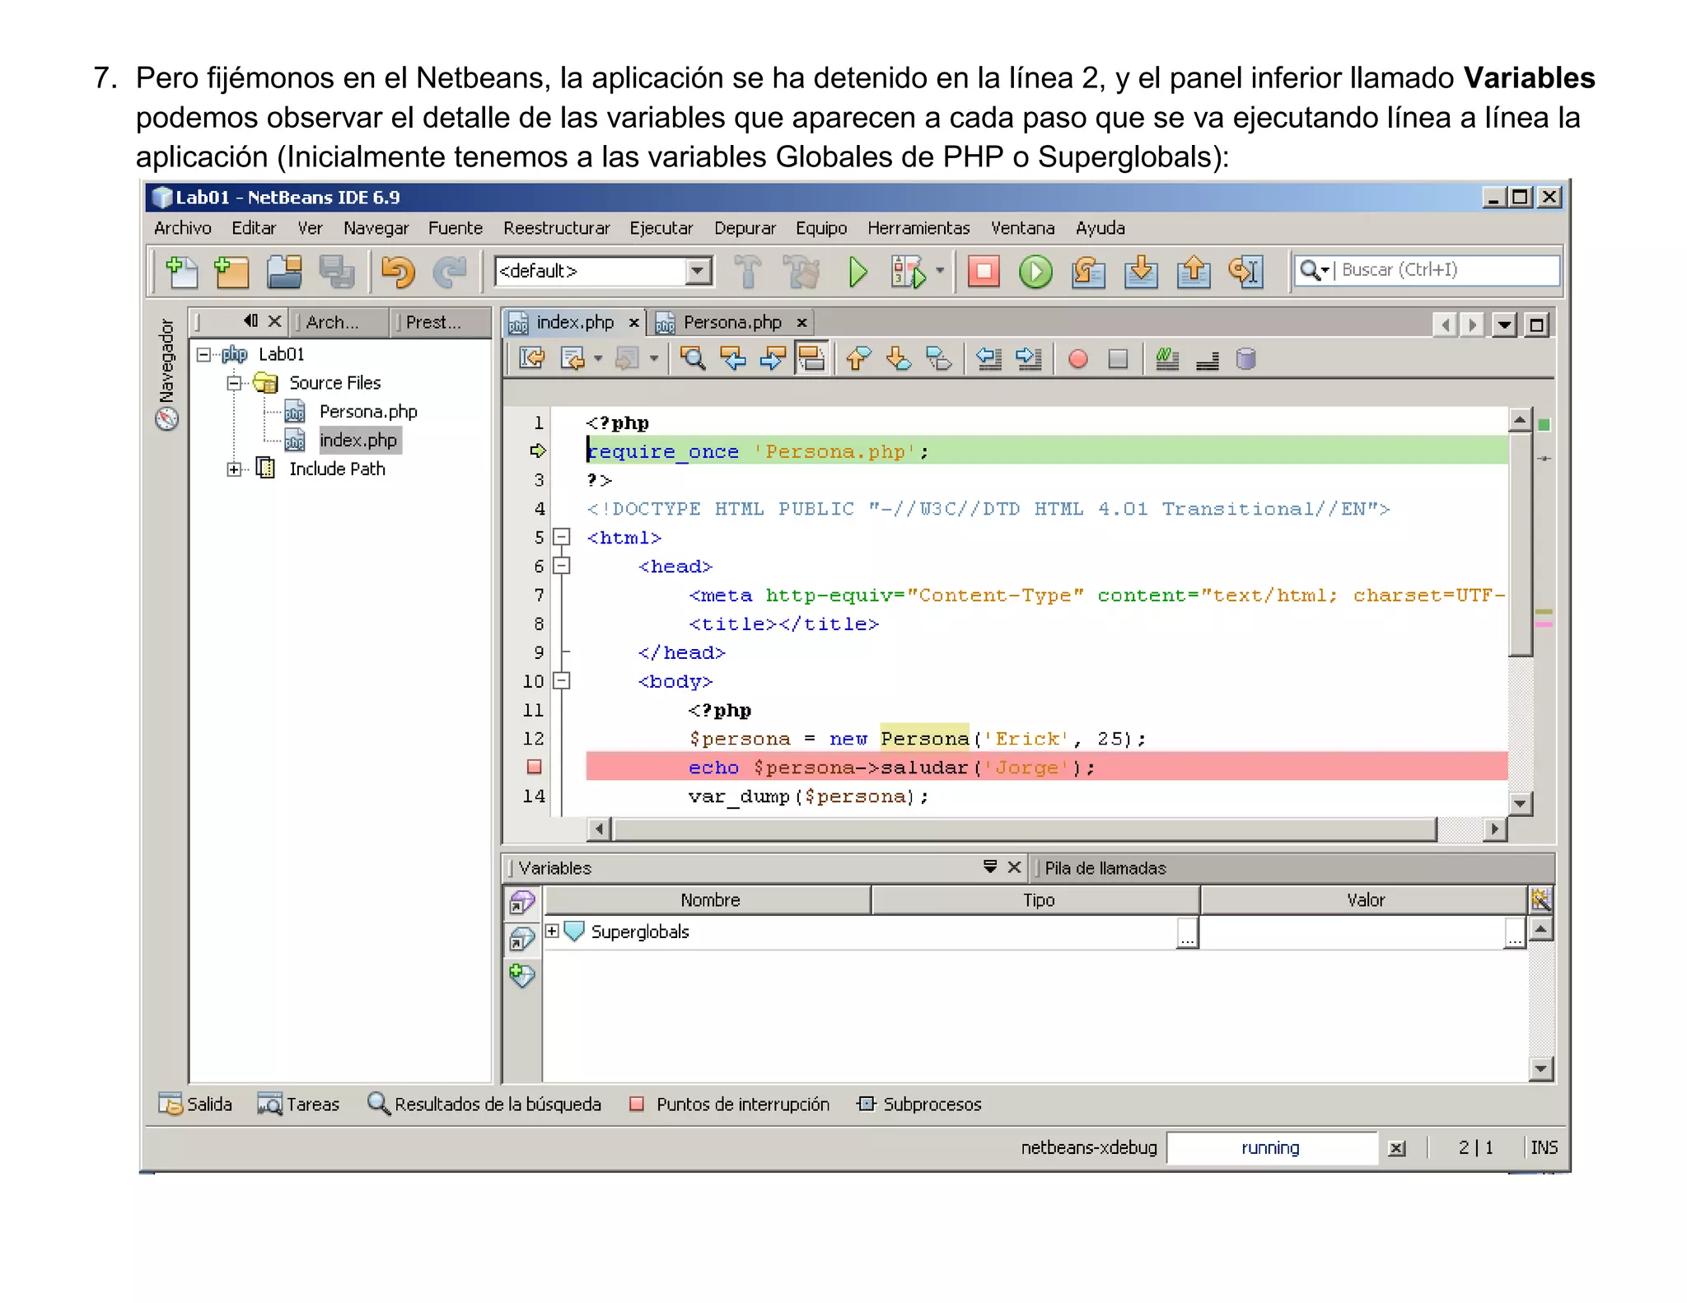Open editor document list dropdown arrow

(1504, 325)
